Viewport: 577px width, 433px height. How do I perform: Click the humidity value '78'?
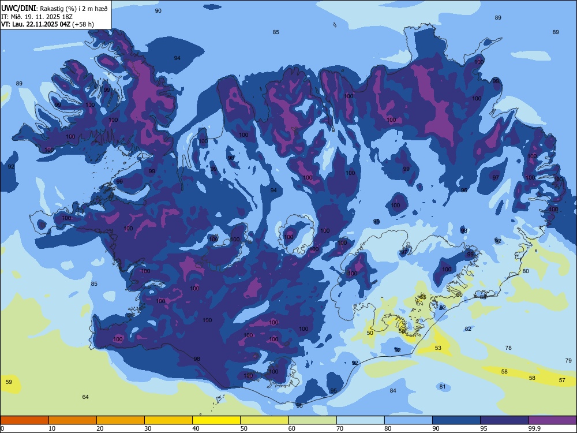click(508, 348)
